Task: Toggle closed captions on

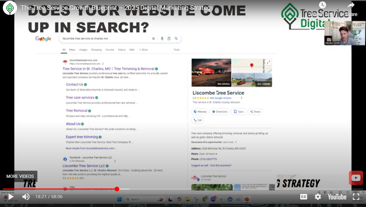Action: (x=303, y=197)
